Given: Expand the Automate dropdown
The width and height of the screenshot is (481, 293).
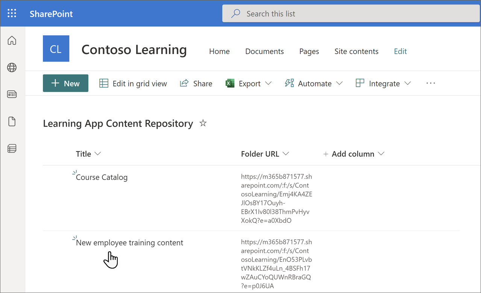Looking at the screenshot, I should (314, 83).
